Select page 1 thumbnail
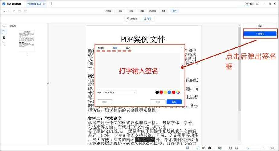 tap(27, 41)
